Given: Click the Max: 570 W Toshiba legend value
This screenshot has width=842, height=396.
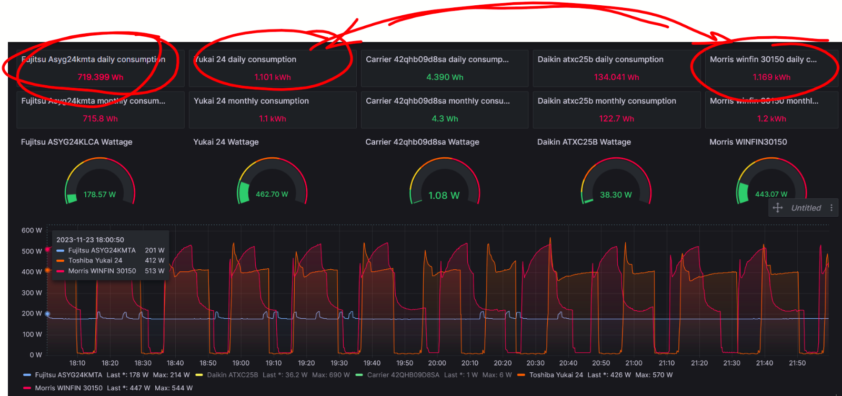Looking at the screenshot, I should tap(654, 375).
